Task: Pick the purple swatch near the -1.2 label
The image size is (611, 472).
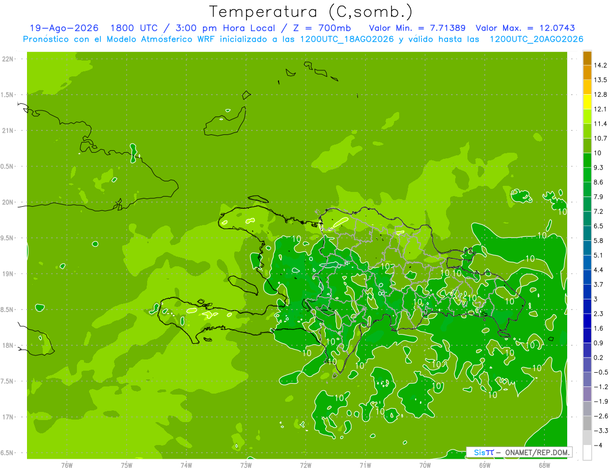Action: pos(587,394)
